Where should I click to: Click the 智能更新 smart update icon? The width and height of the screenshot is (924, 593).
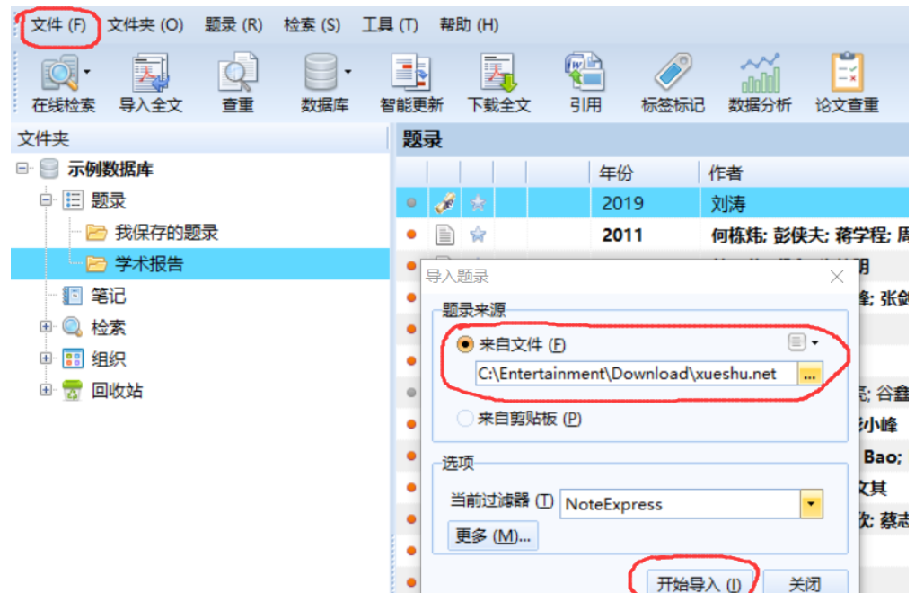click(411, 74)
